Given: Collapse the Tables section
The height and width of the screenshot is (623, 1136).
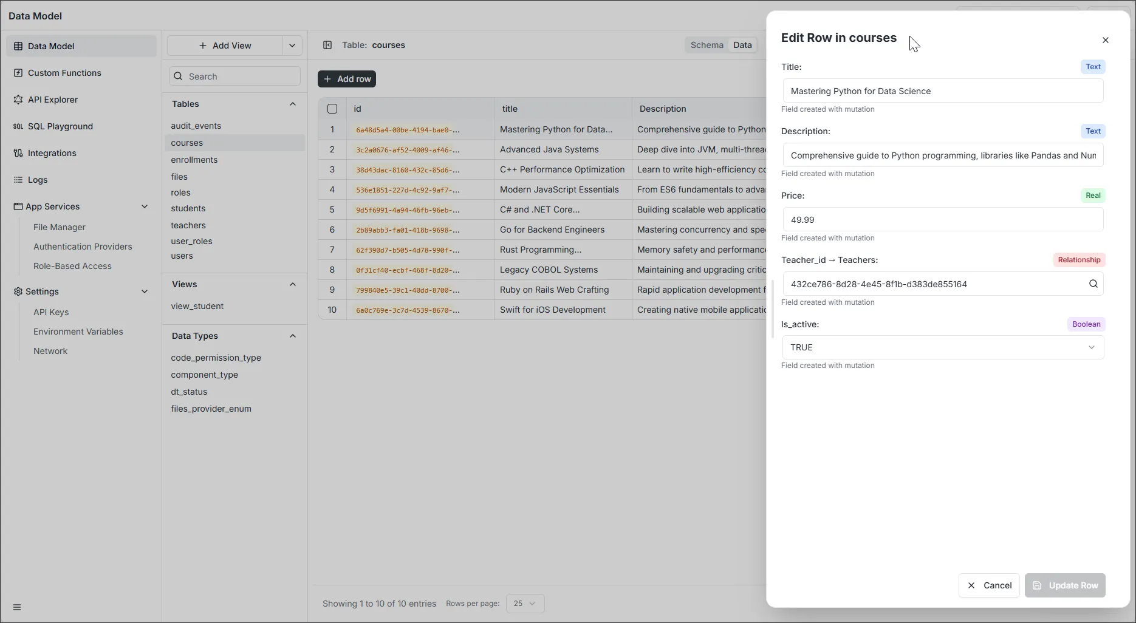Looking at the screenshot, I should coord(293,104).
